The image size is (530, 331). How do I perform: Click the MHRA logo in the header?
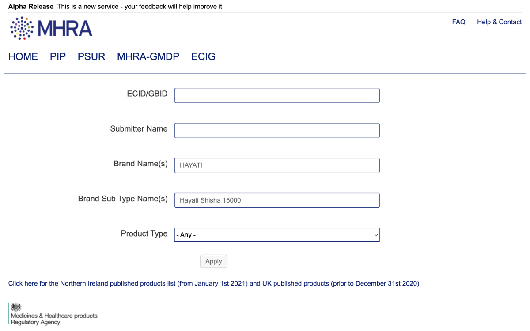click(x=51, y=28)
